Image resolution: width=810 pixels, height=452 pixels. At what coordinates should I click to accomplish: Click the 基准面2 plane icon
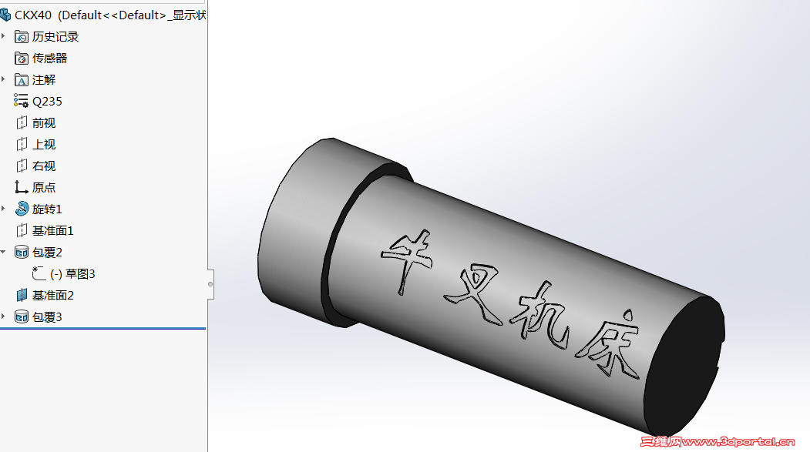pos(21,295)
